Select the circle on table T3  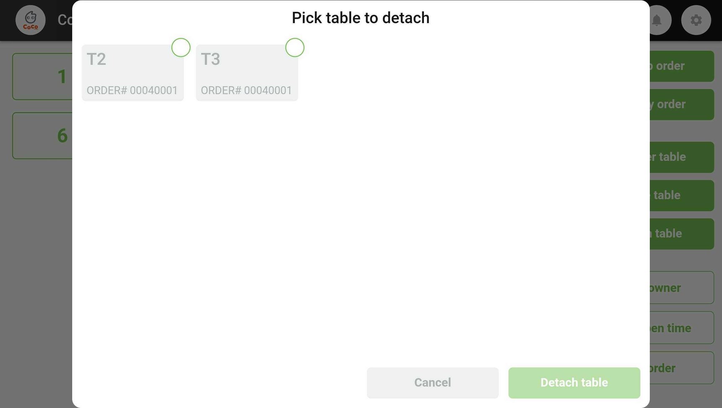tap(295, 47)
